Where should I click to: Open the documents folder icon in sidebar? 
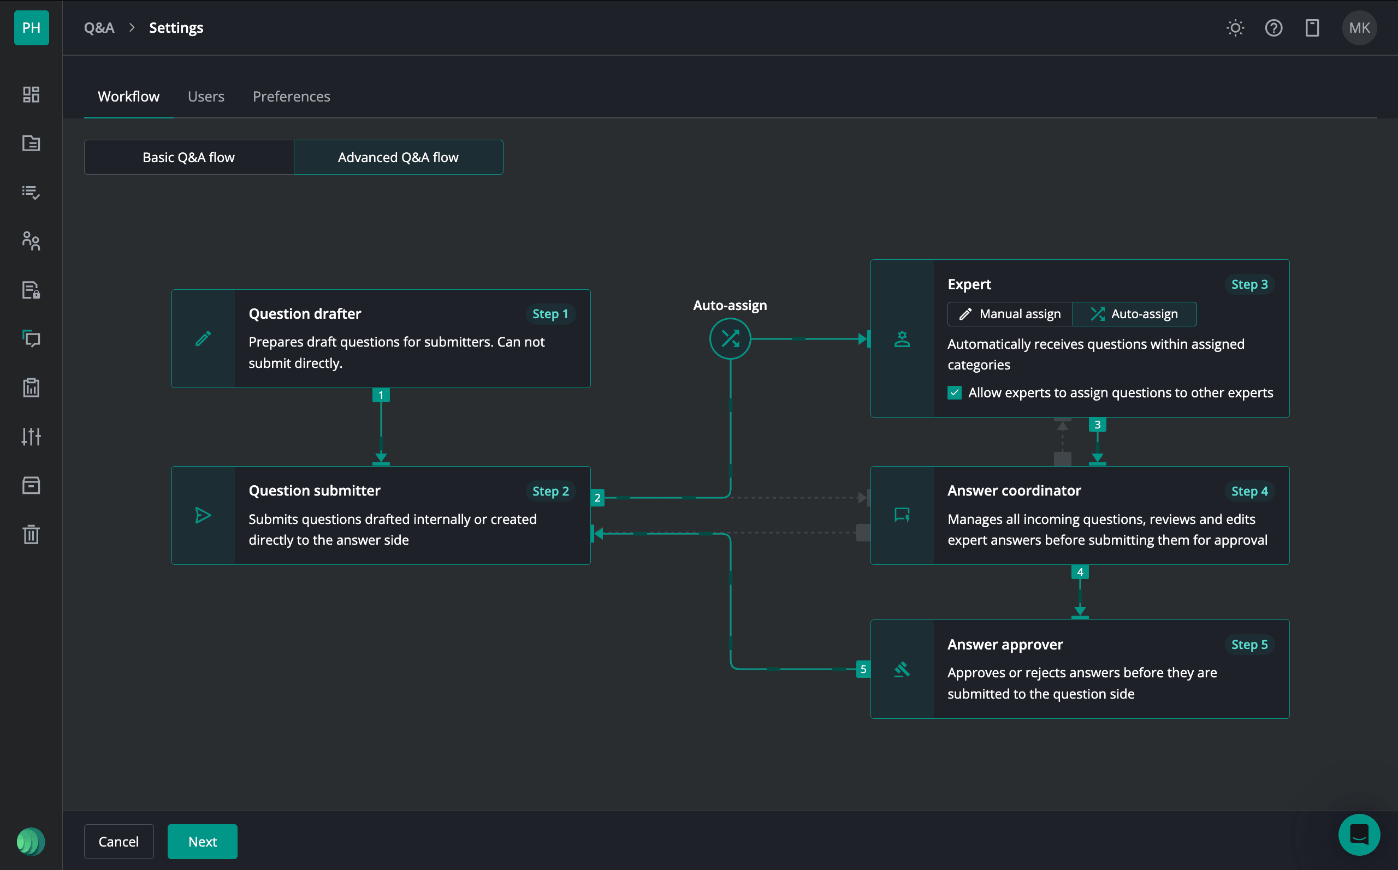(x=31, y=144)
